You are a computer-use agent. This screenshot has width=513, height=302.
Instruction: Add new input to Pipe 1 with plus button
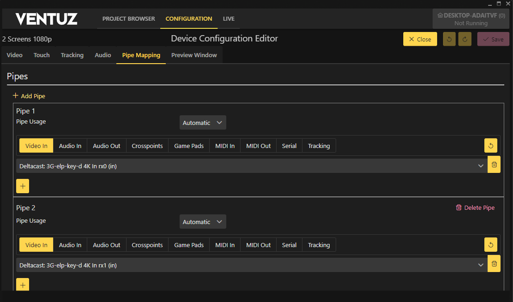click(23, 186)
